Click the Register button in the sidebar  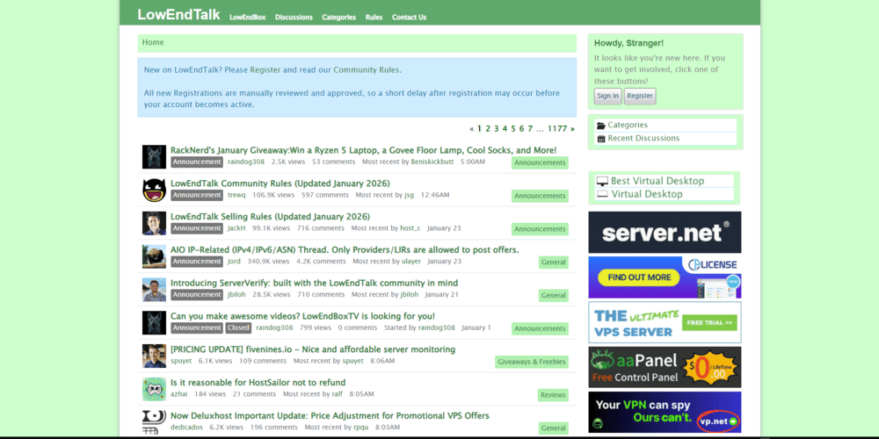pos(640,96)
